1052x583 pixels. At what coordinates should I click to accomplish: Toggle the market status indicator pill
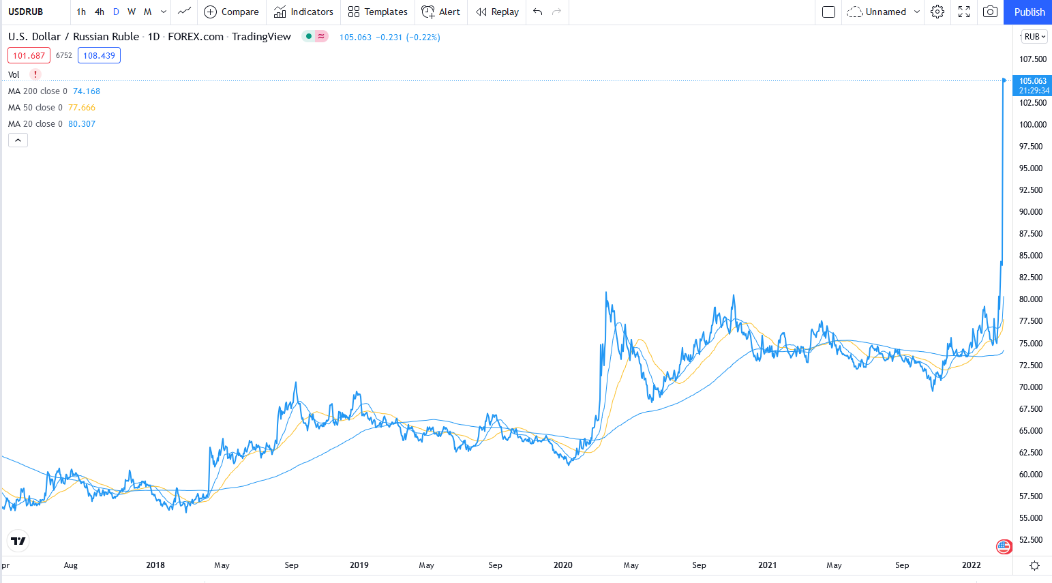tap(315, 37)
